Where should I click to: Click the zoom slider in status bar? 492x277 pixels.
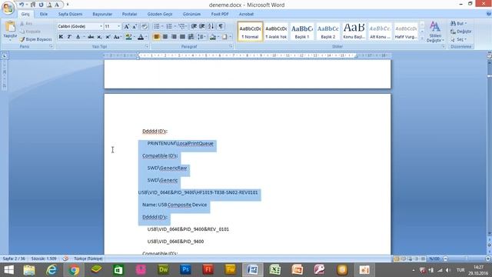(x=467, y=259)
